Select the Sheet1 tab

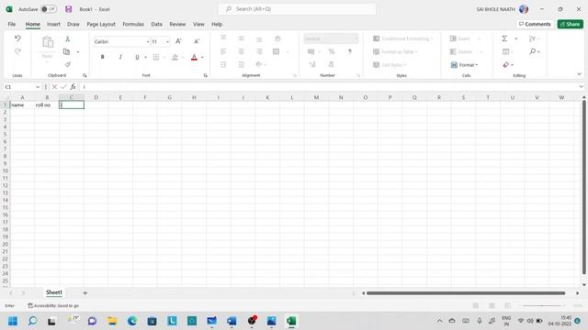(x=54, y=292)
